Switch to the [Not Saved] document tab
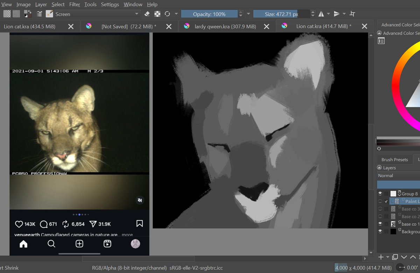The width and height of the screenshot is (420, 273). coord(129,26)
